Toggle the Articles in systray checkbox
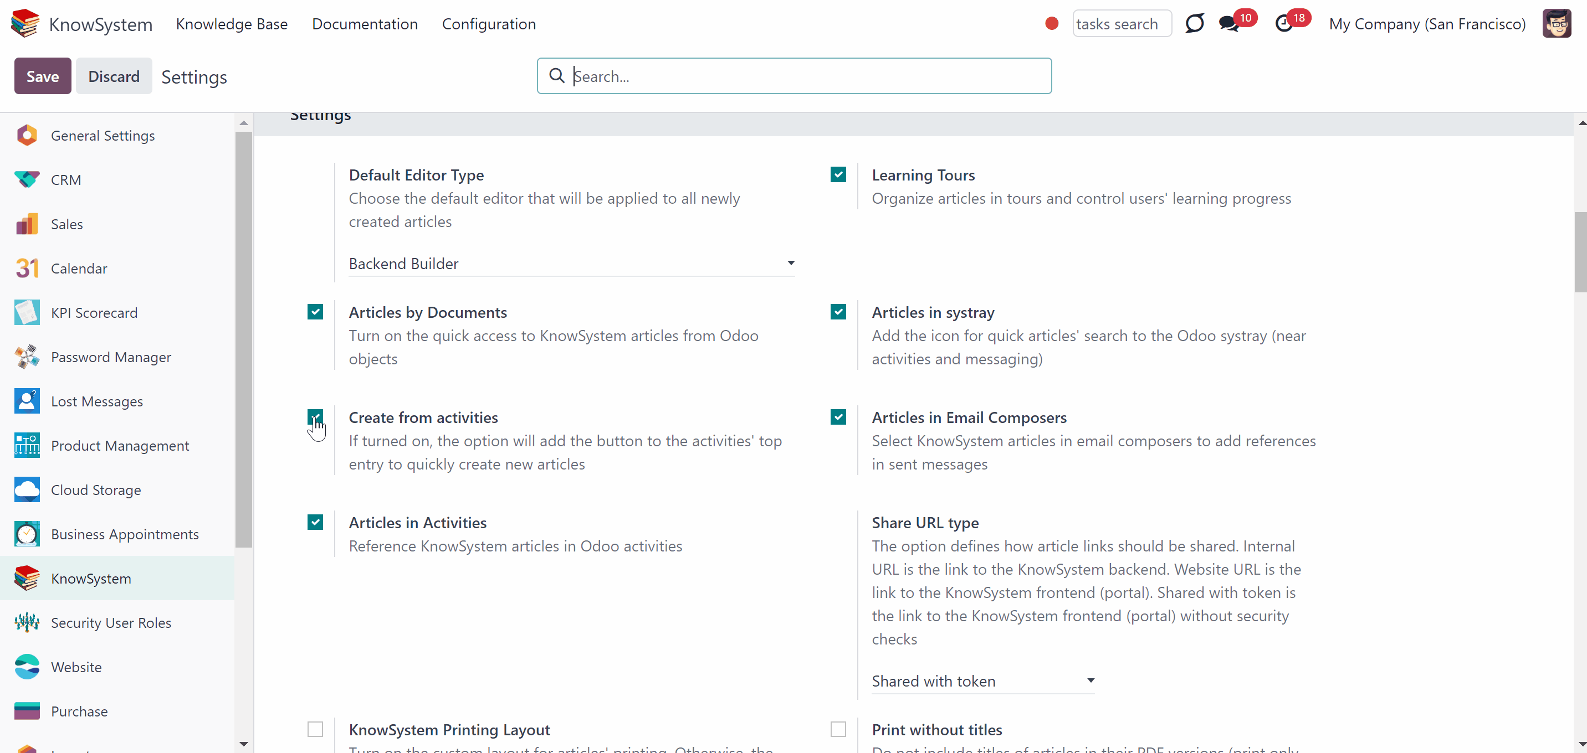This screenshot has height=753, width=1587. click(x=838, y=312)
